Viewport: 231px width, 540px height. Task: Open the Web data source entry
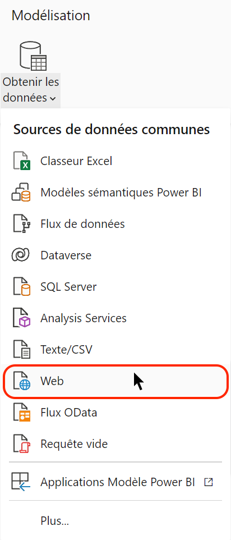[x=115, y=381]
